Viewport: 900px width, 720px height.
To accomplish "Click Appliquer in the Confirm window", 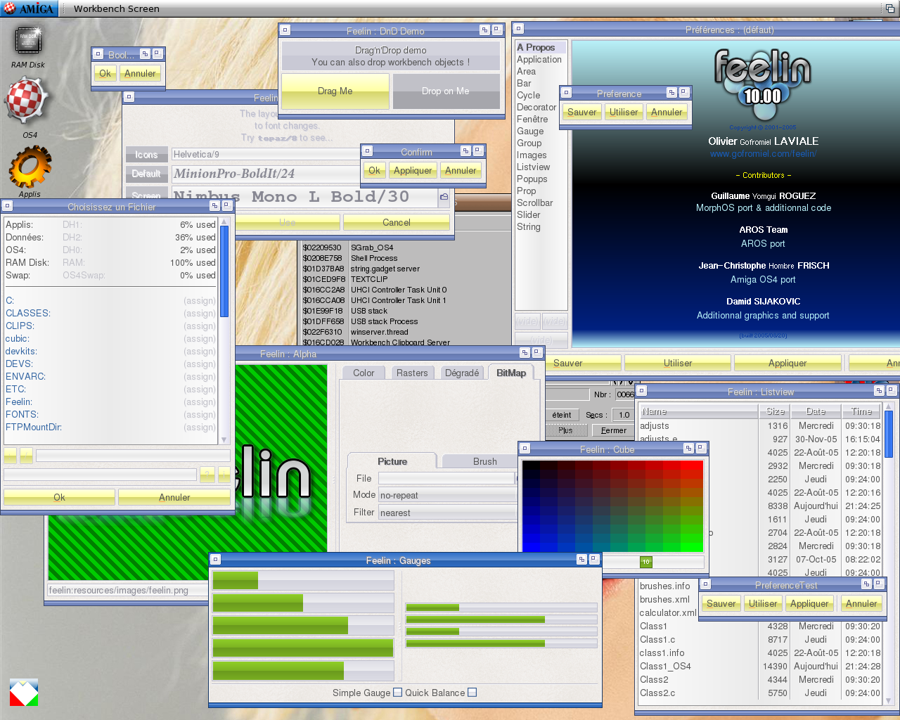I will (413, 170).
